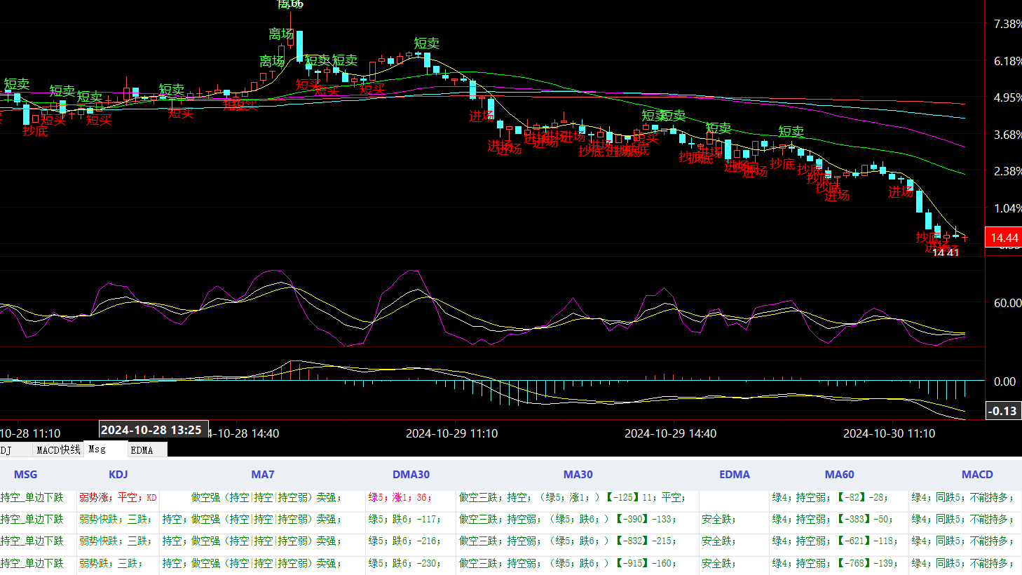Click the 0.00 MACD axis label
This screenshot has width=1022, height=575.
(x=1005, y=381)
